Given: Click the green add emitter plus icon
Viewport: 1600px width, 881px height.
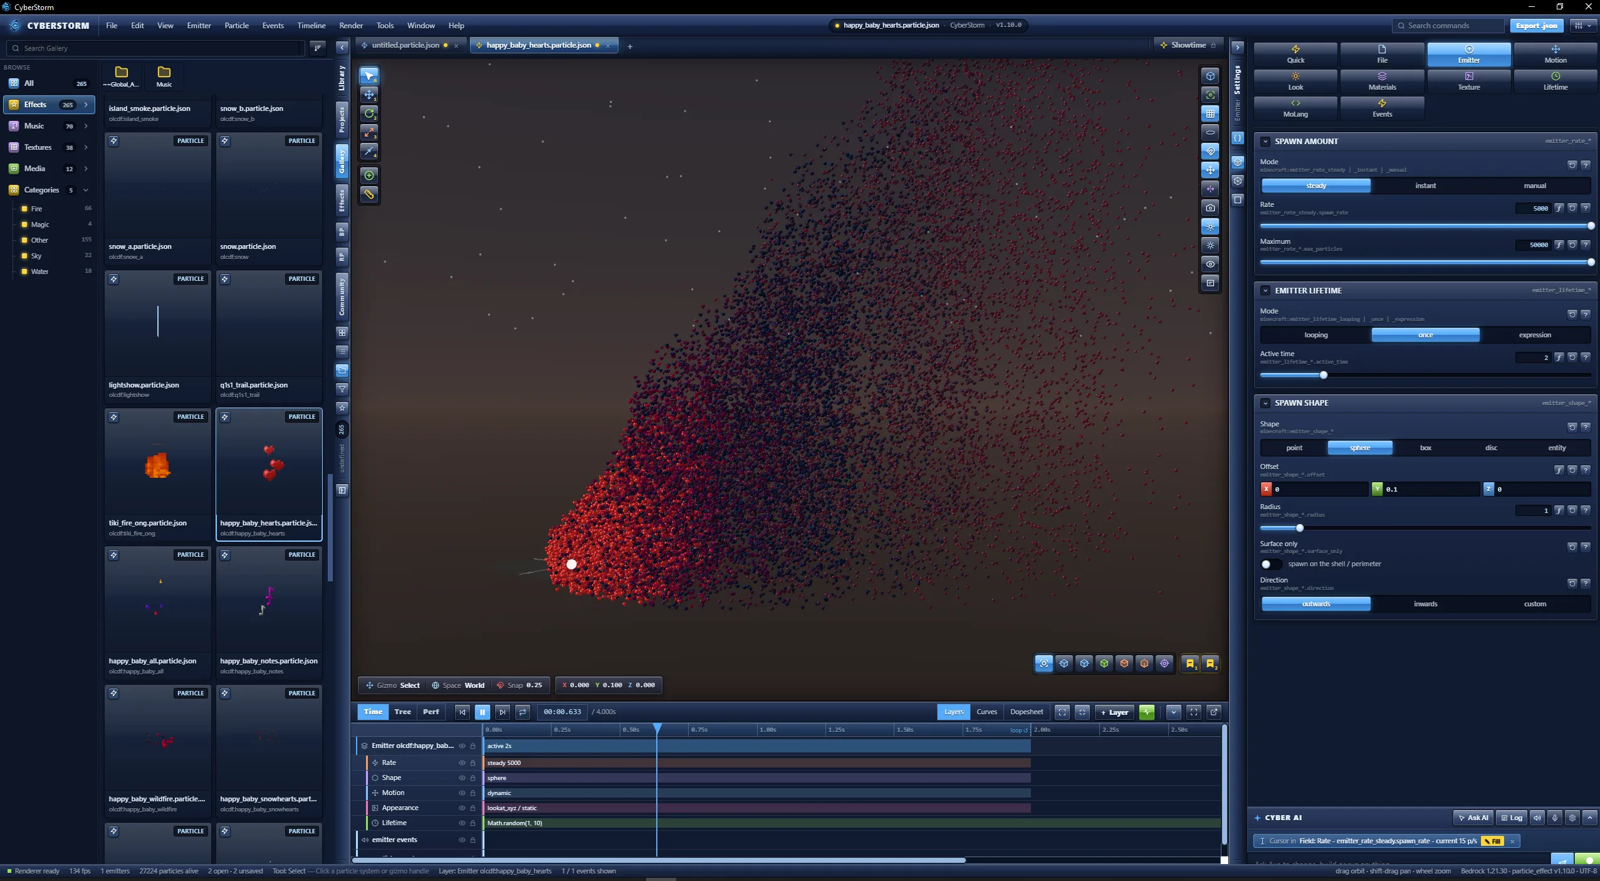Looking at the screenshot, I should click(369, 176).
